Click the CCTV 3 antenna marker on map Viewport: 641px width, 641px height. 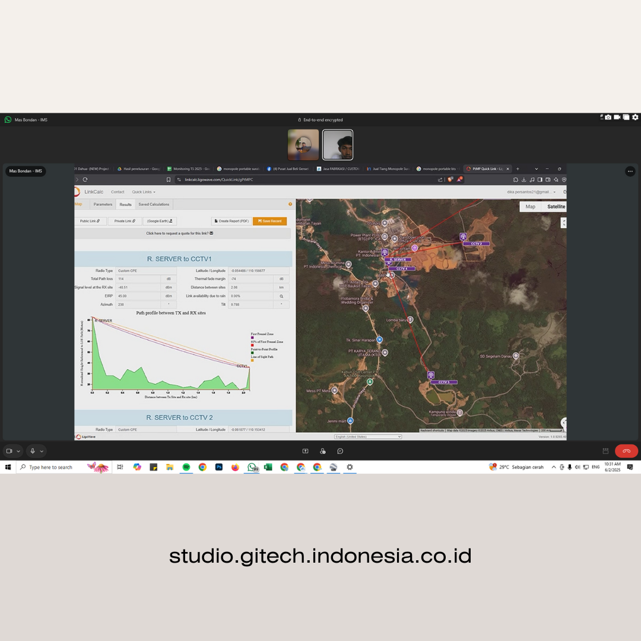coord(431,375)
